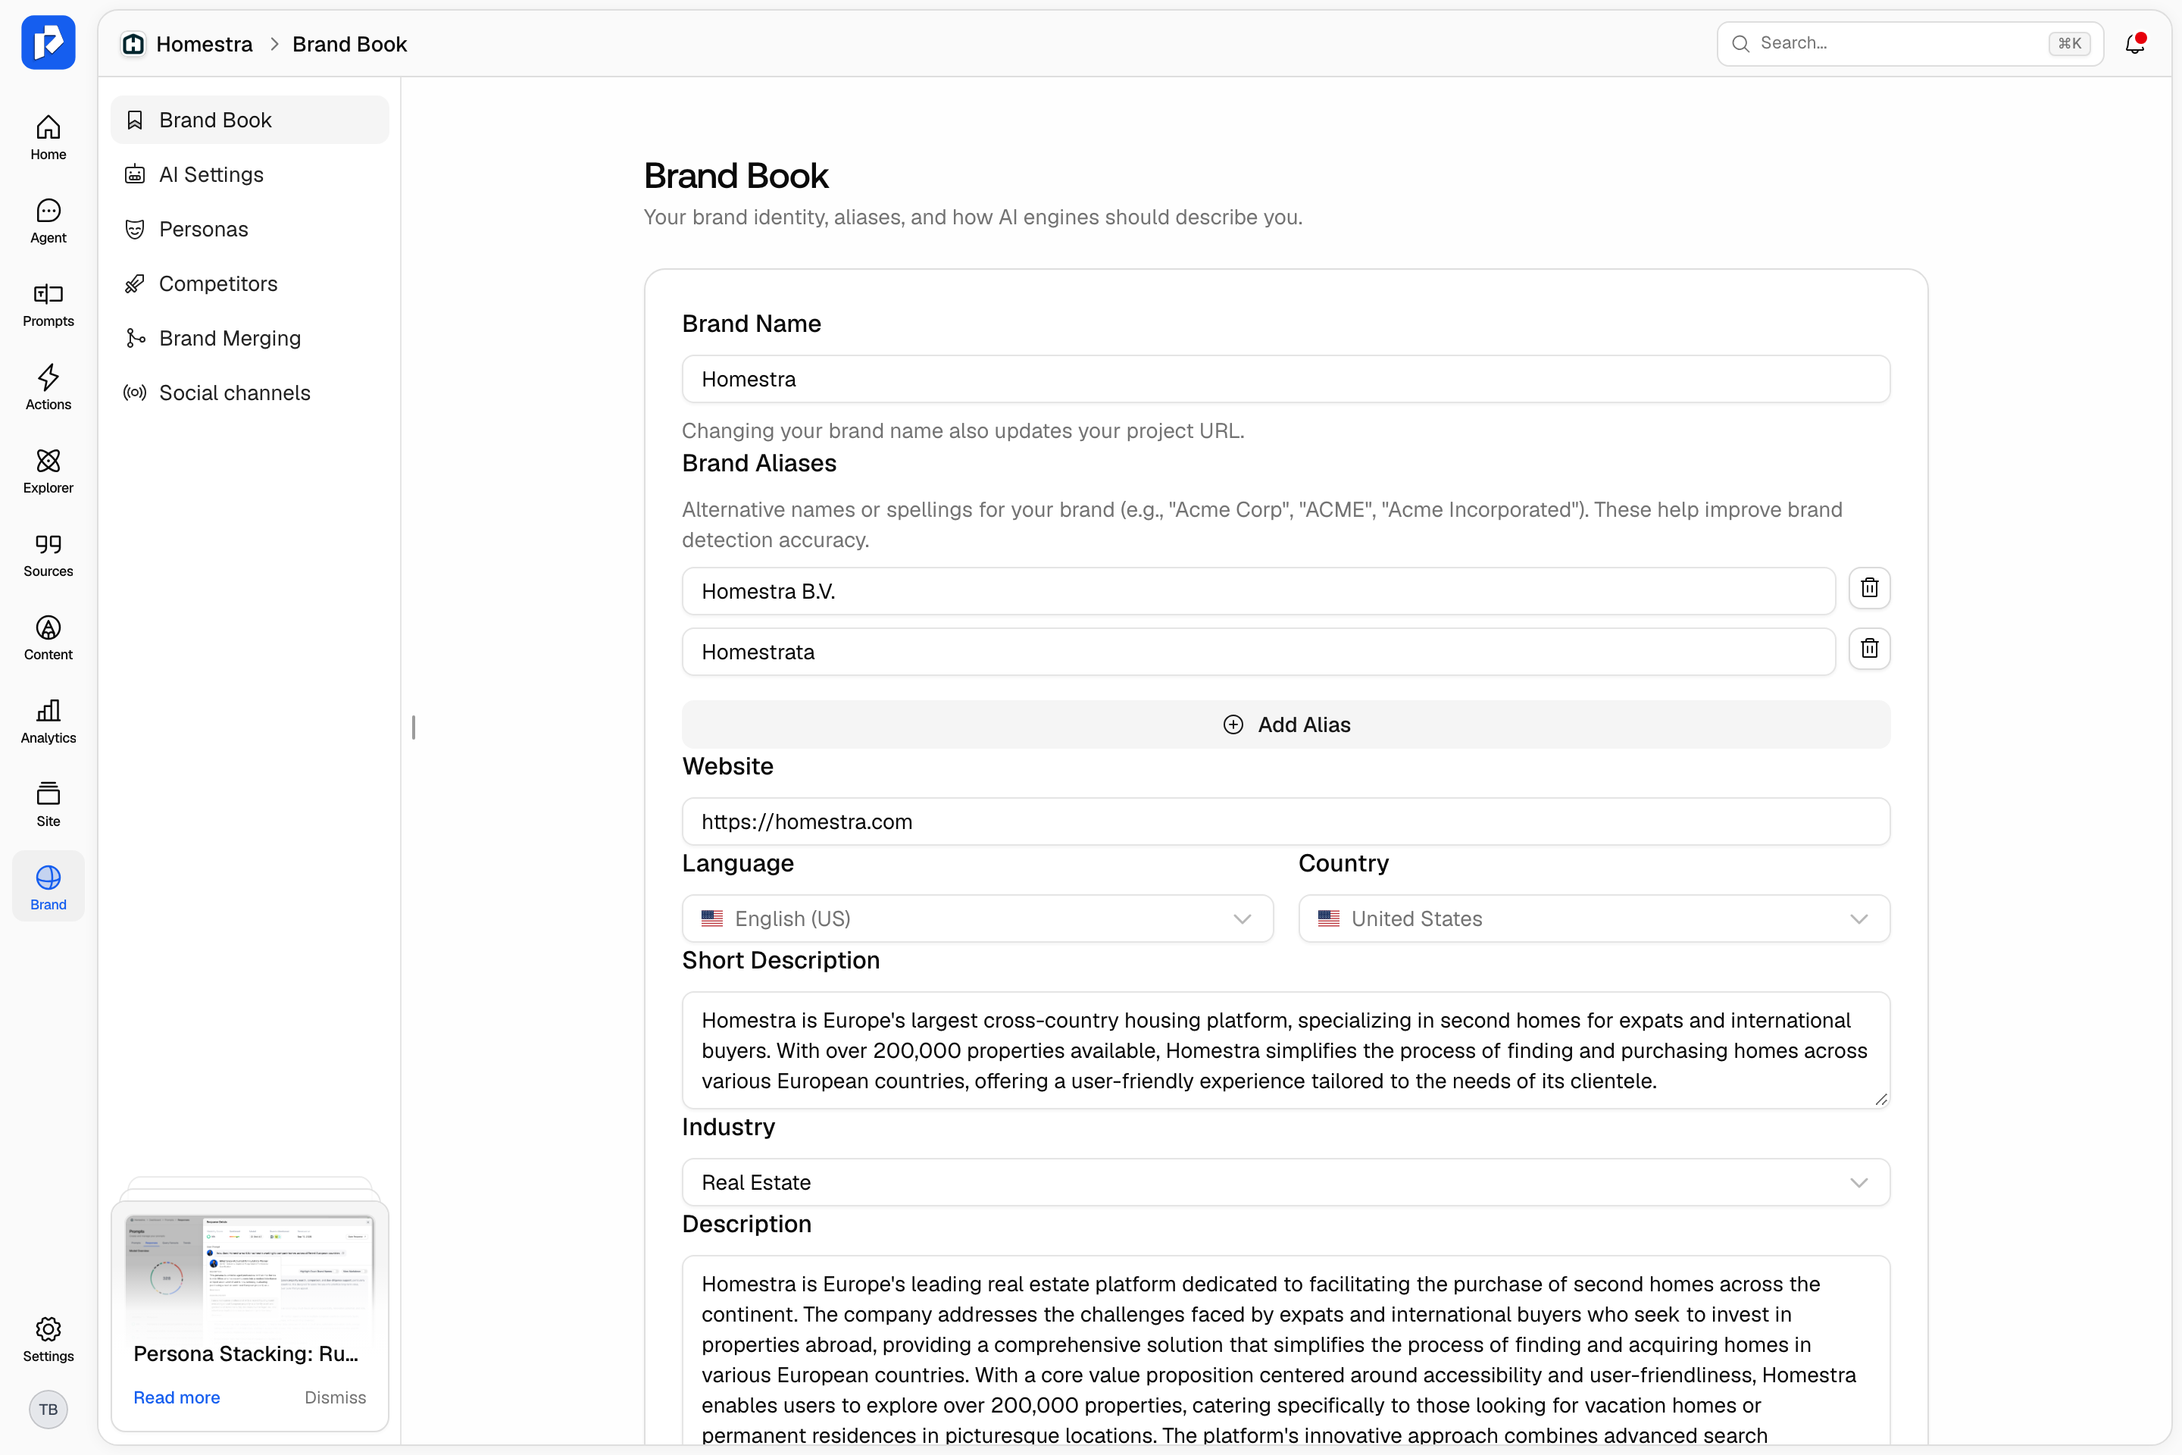Edit the Homestra B.V. alias field
This screenshot has height=1455, width=2182.
(1258, 591)
